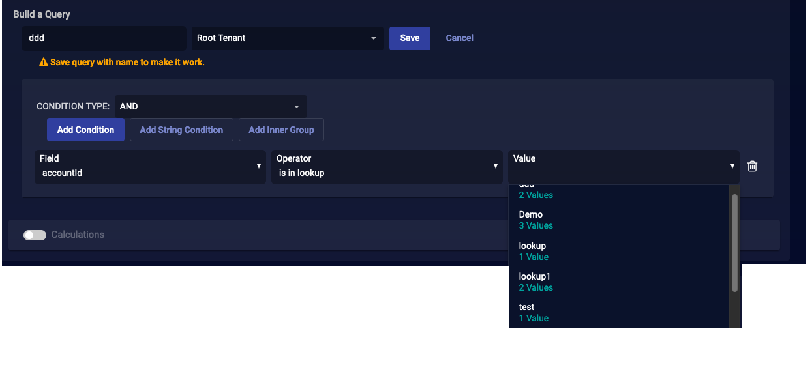Open the Field accountId dropdown

[x=150, y=166]
